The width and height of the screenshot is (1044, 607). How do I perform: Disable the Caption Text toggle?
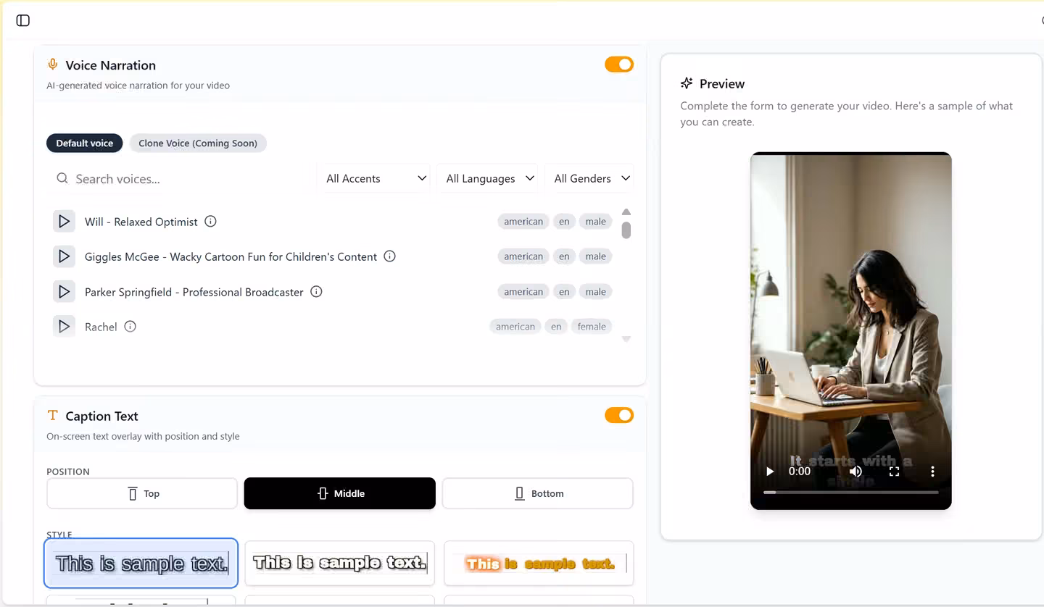click(619, 415)
